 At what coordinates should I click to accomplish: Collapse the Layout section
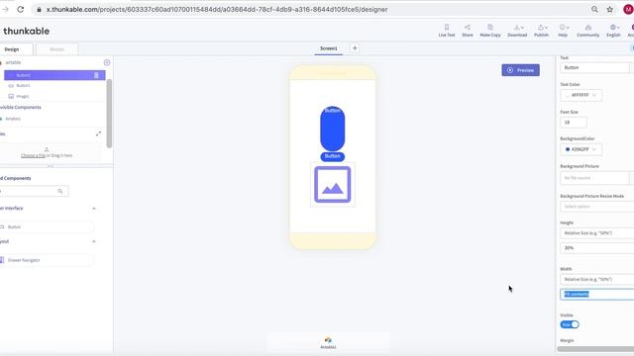tap(94, 241)
